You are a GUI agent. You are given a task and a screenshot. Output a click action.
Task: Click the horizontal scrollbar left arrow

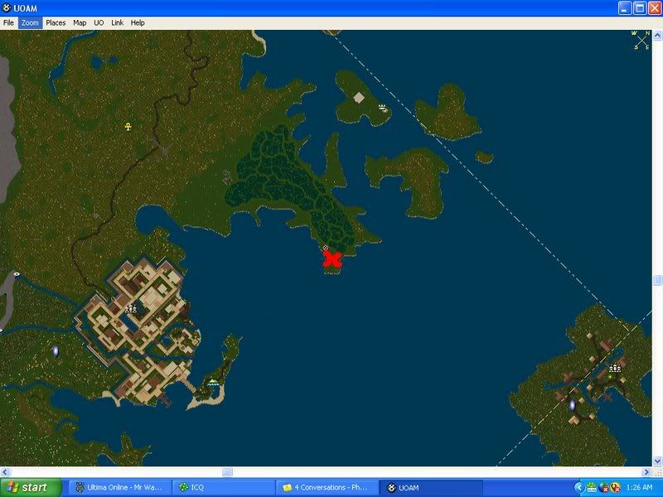(5, 472)
